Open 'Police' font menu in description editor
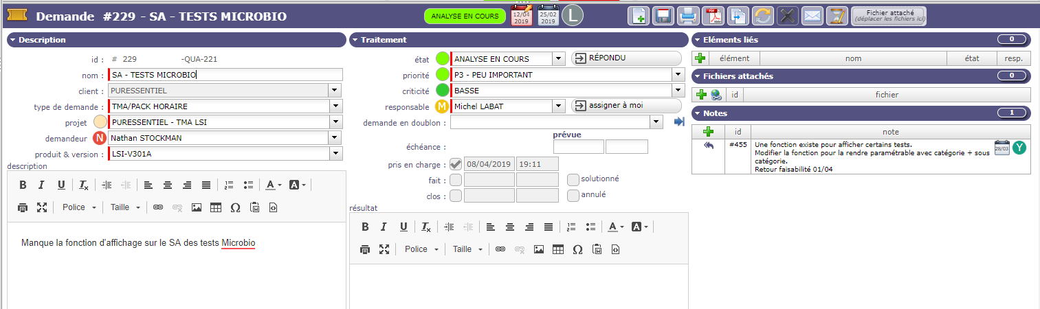 coord(79,207)
